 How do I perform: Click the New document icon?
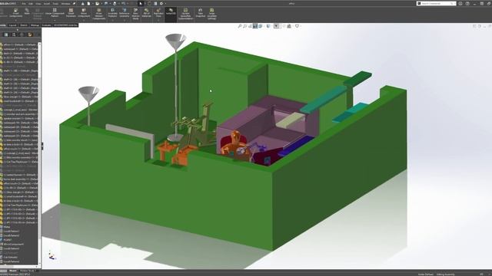coord(89,3)
